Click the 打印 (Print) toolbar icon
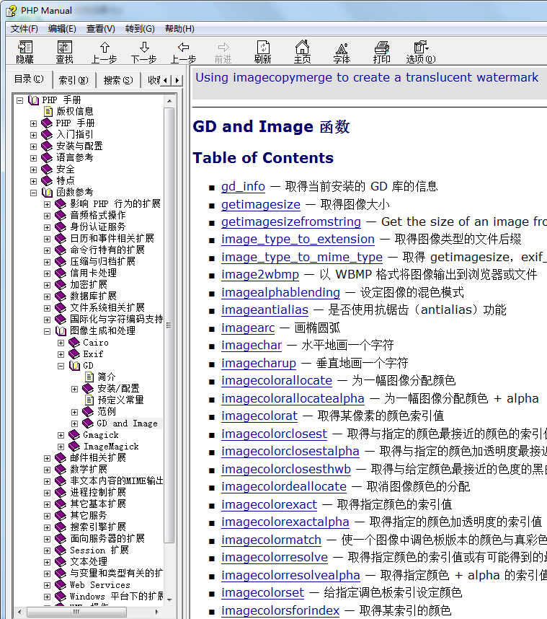Screen dimensions: 547x619 pos(381,52)
